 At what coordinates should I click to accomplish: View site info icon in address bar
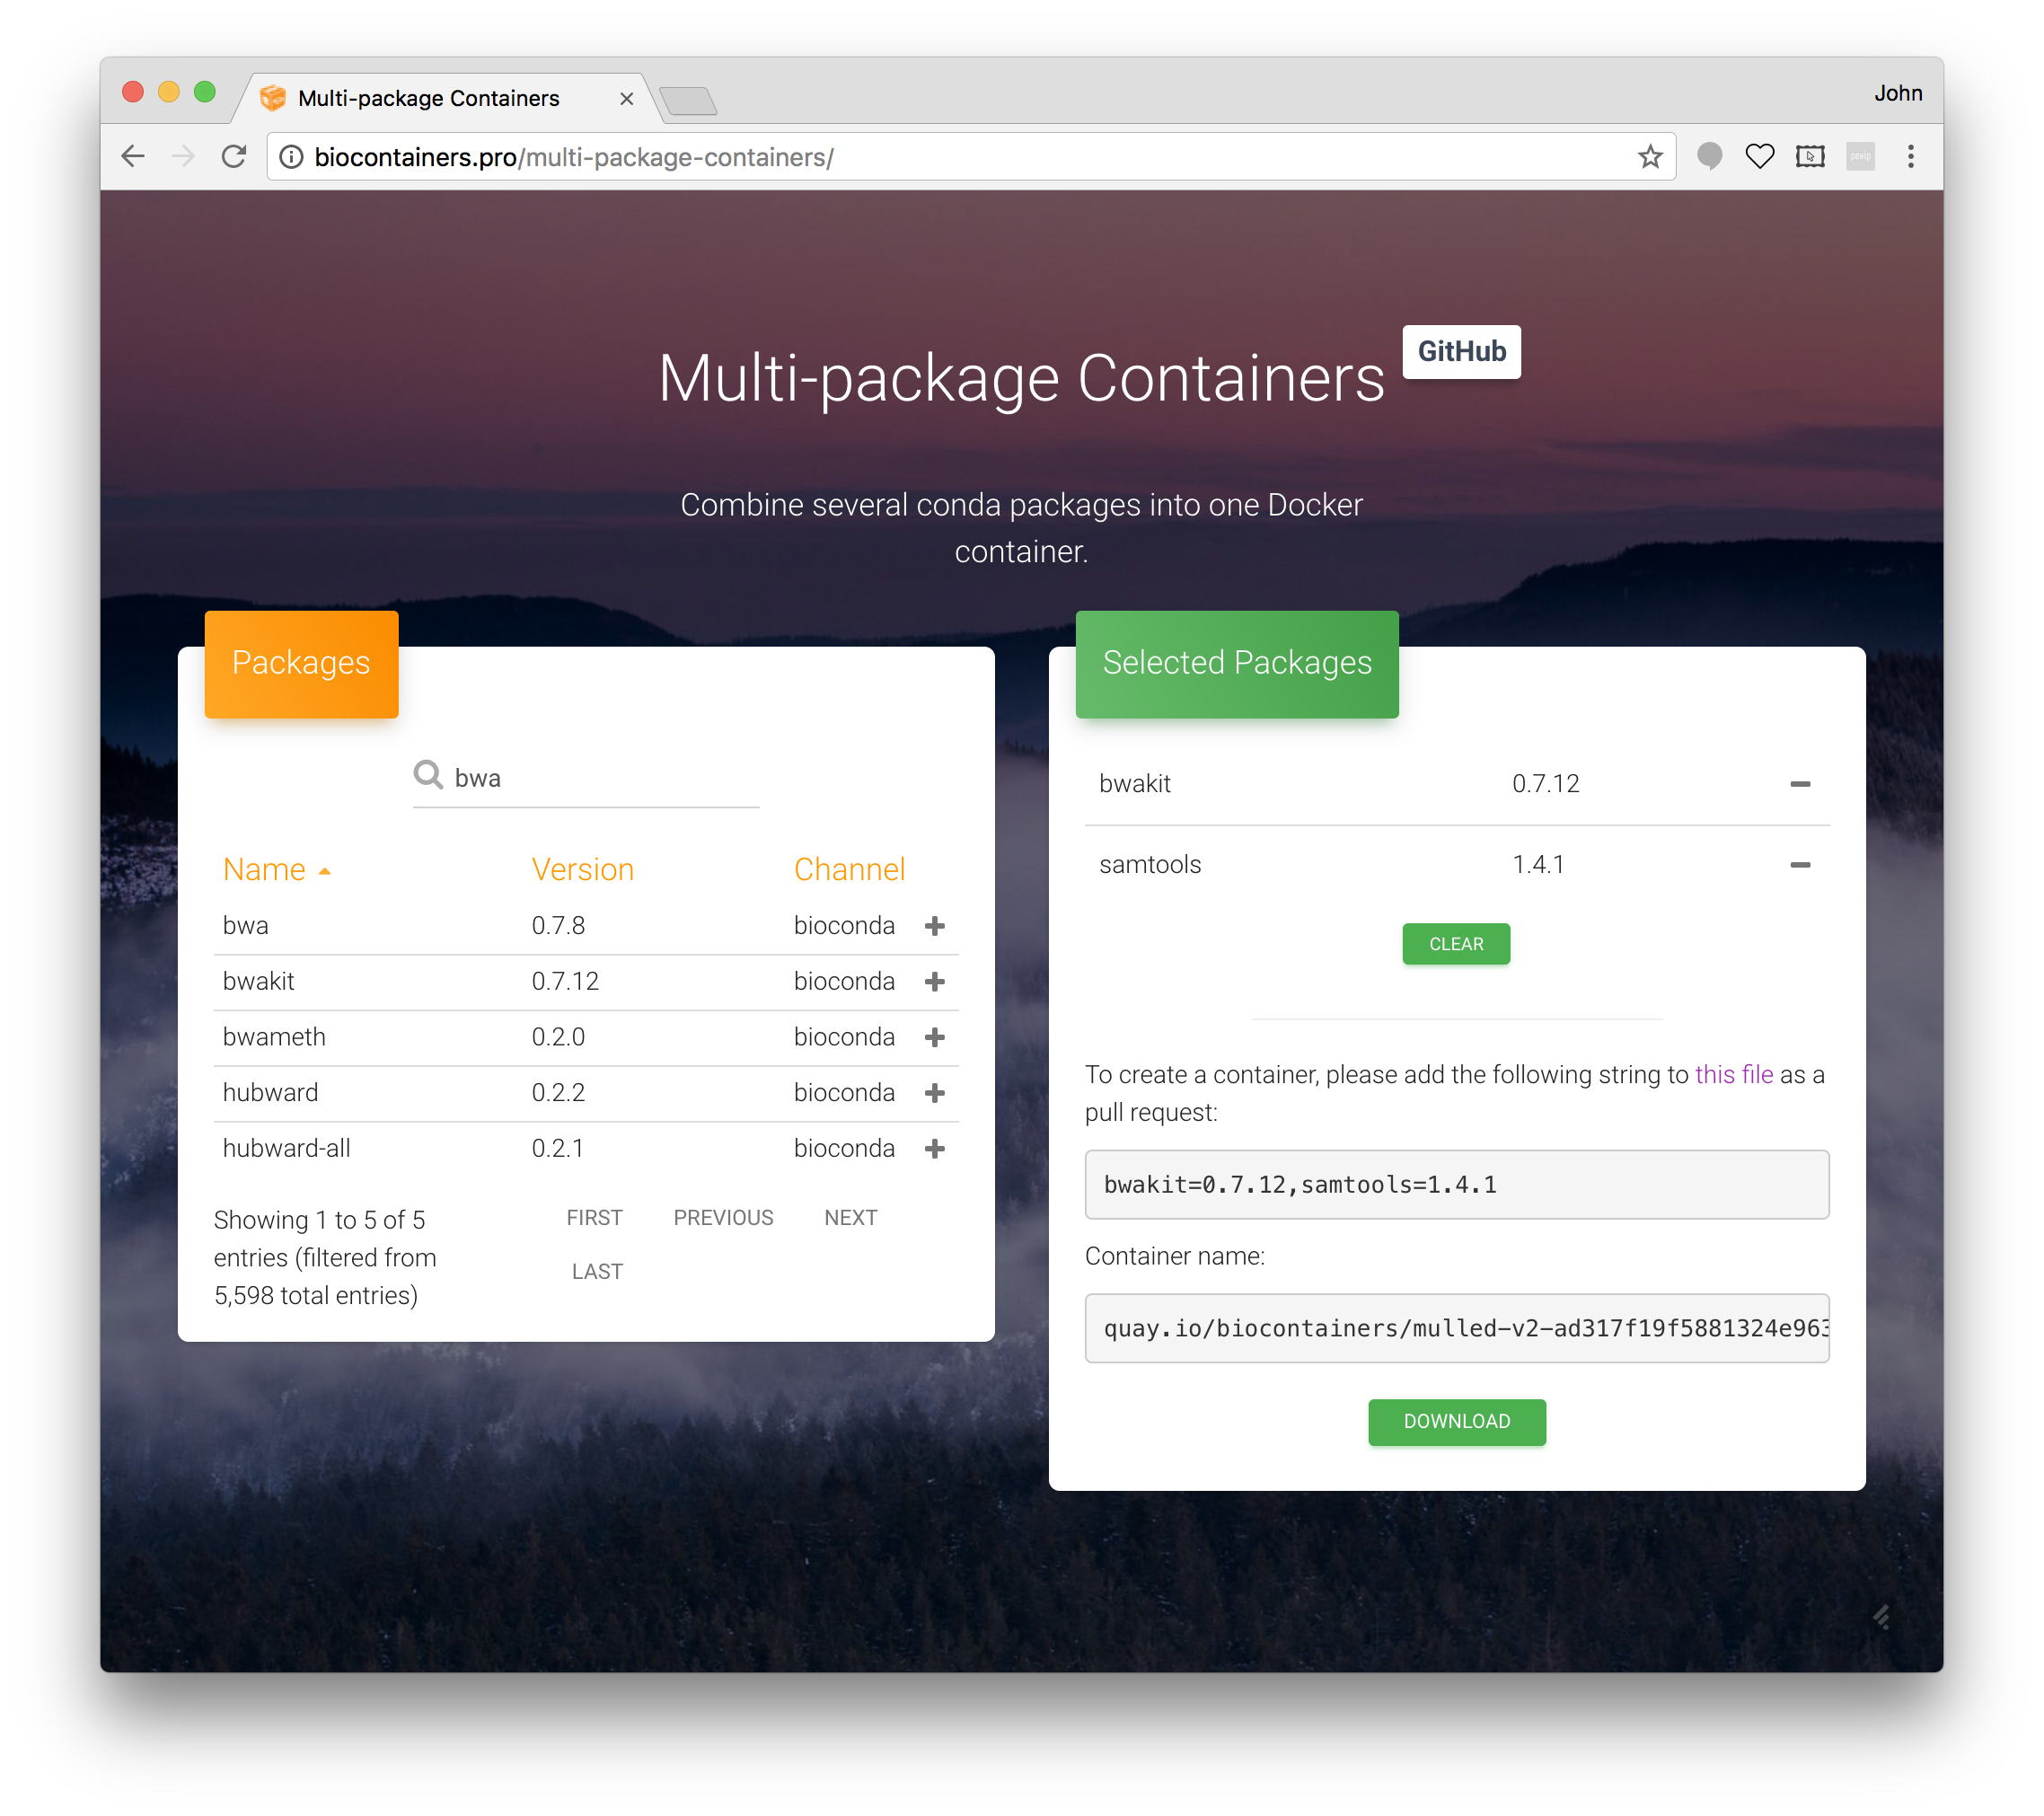[x=291, y=157]
